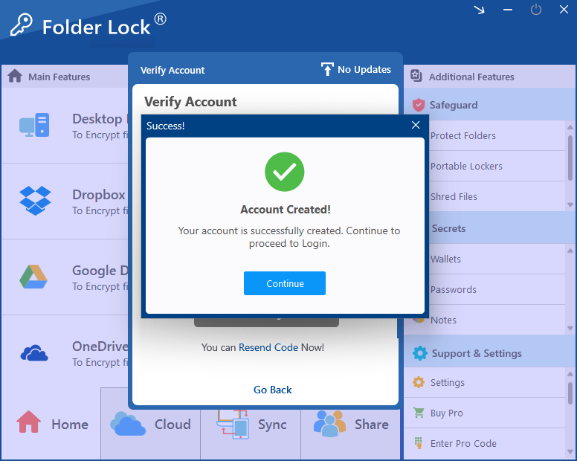Click the 'Account Created!' heading text

coord(286,210)
